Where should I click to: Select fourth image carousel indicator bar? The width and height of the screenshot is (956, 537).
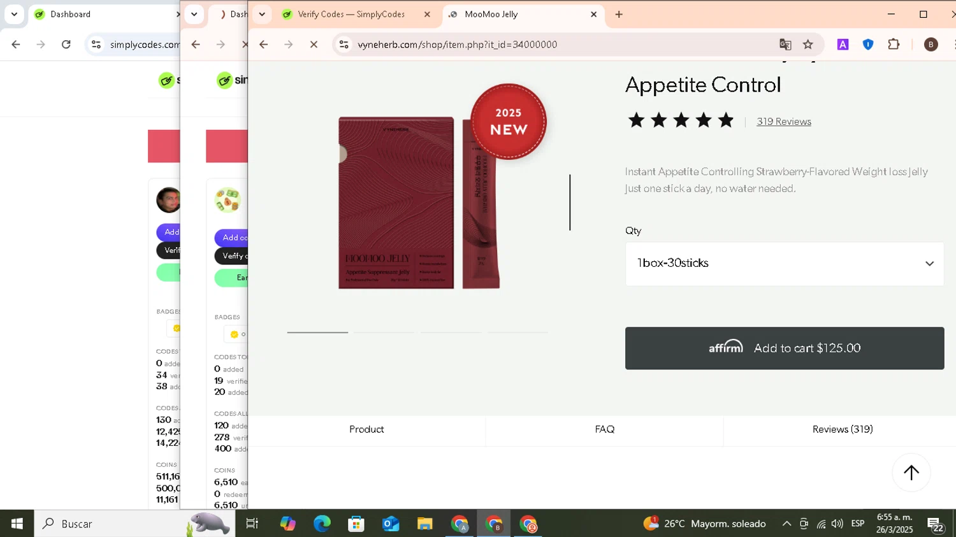[518, 332]
